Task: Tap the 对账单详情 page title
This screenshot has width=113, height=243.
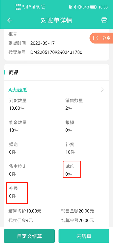Action: coord(56,20)
